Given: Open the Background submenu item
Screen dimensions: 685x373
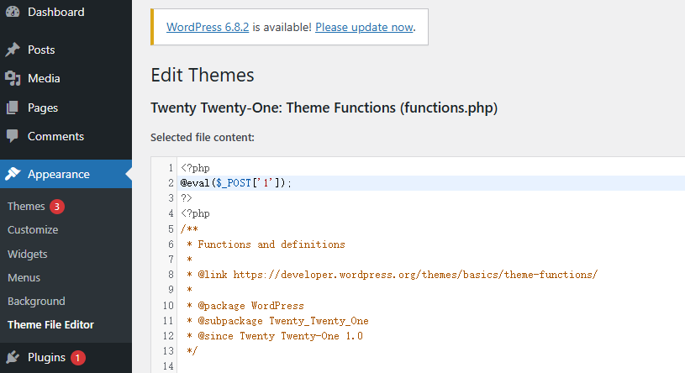Looking at the screenshot, I should coord(36,302).
